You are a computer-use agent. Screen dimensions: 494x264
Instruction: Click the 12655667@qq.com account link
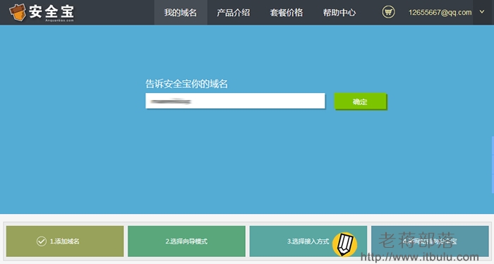[440, 13]
